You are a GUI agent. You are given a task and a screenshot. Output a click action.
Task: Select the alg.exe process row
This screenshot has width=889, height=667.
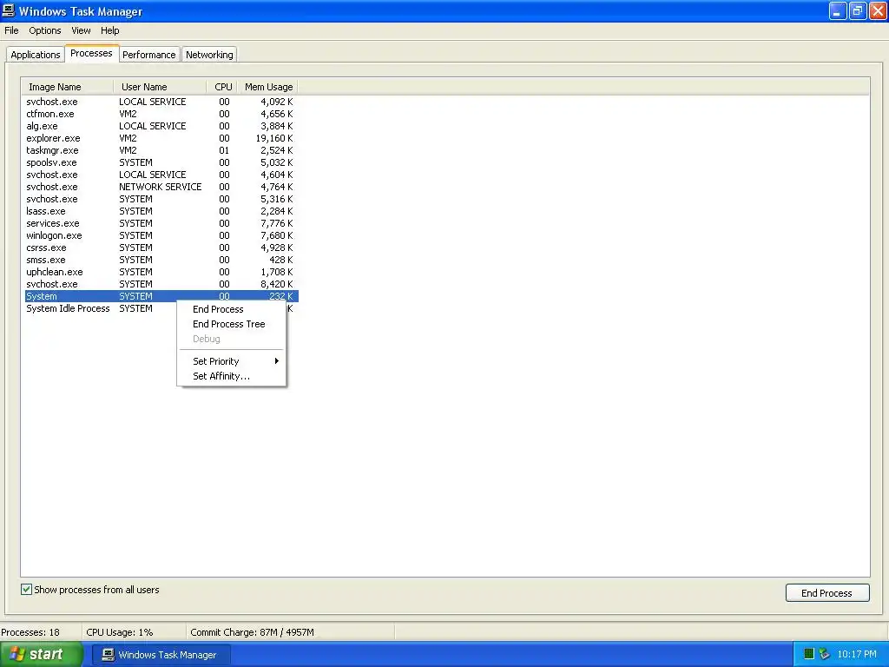pyautogui.click(x=161, y=126)
